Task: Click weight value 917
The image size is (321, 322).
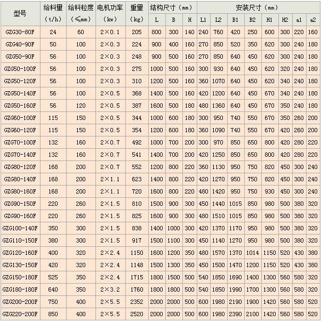Action: coord(137,240)
